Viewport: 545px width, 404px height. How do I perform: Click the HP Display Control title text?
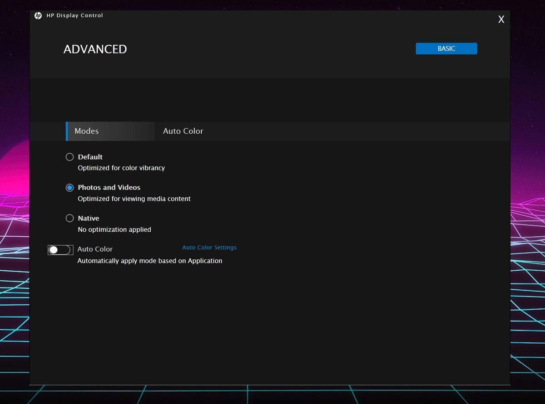coord(75,15)
